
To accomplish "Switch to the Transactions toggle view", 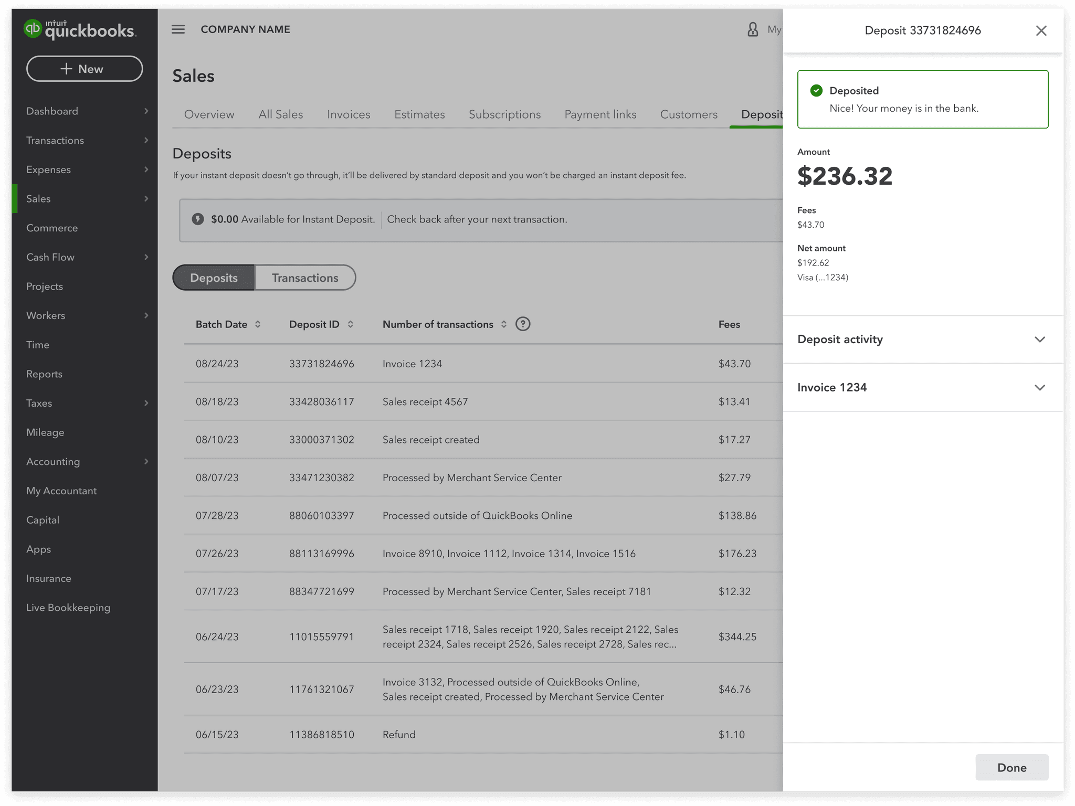I will click(x=305, y=278).
